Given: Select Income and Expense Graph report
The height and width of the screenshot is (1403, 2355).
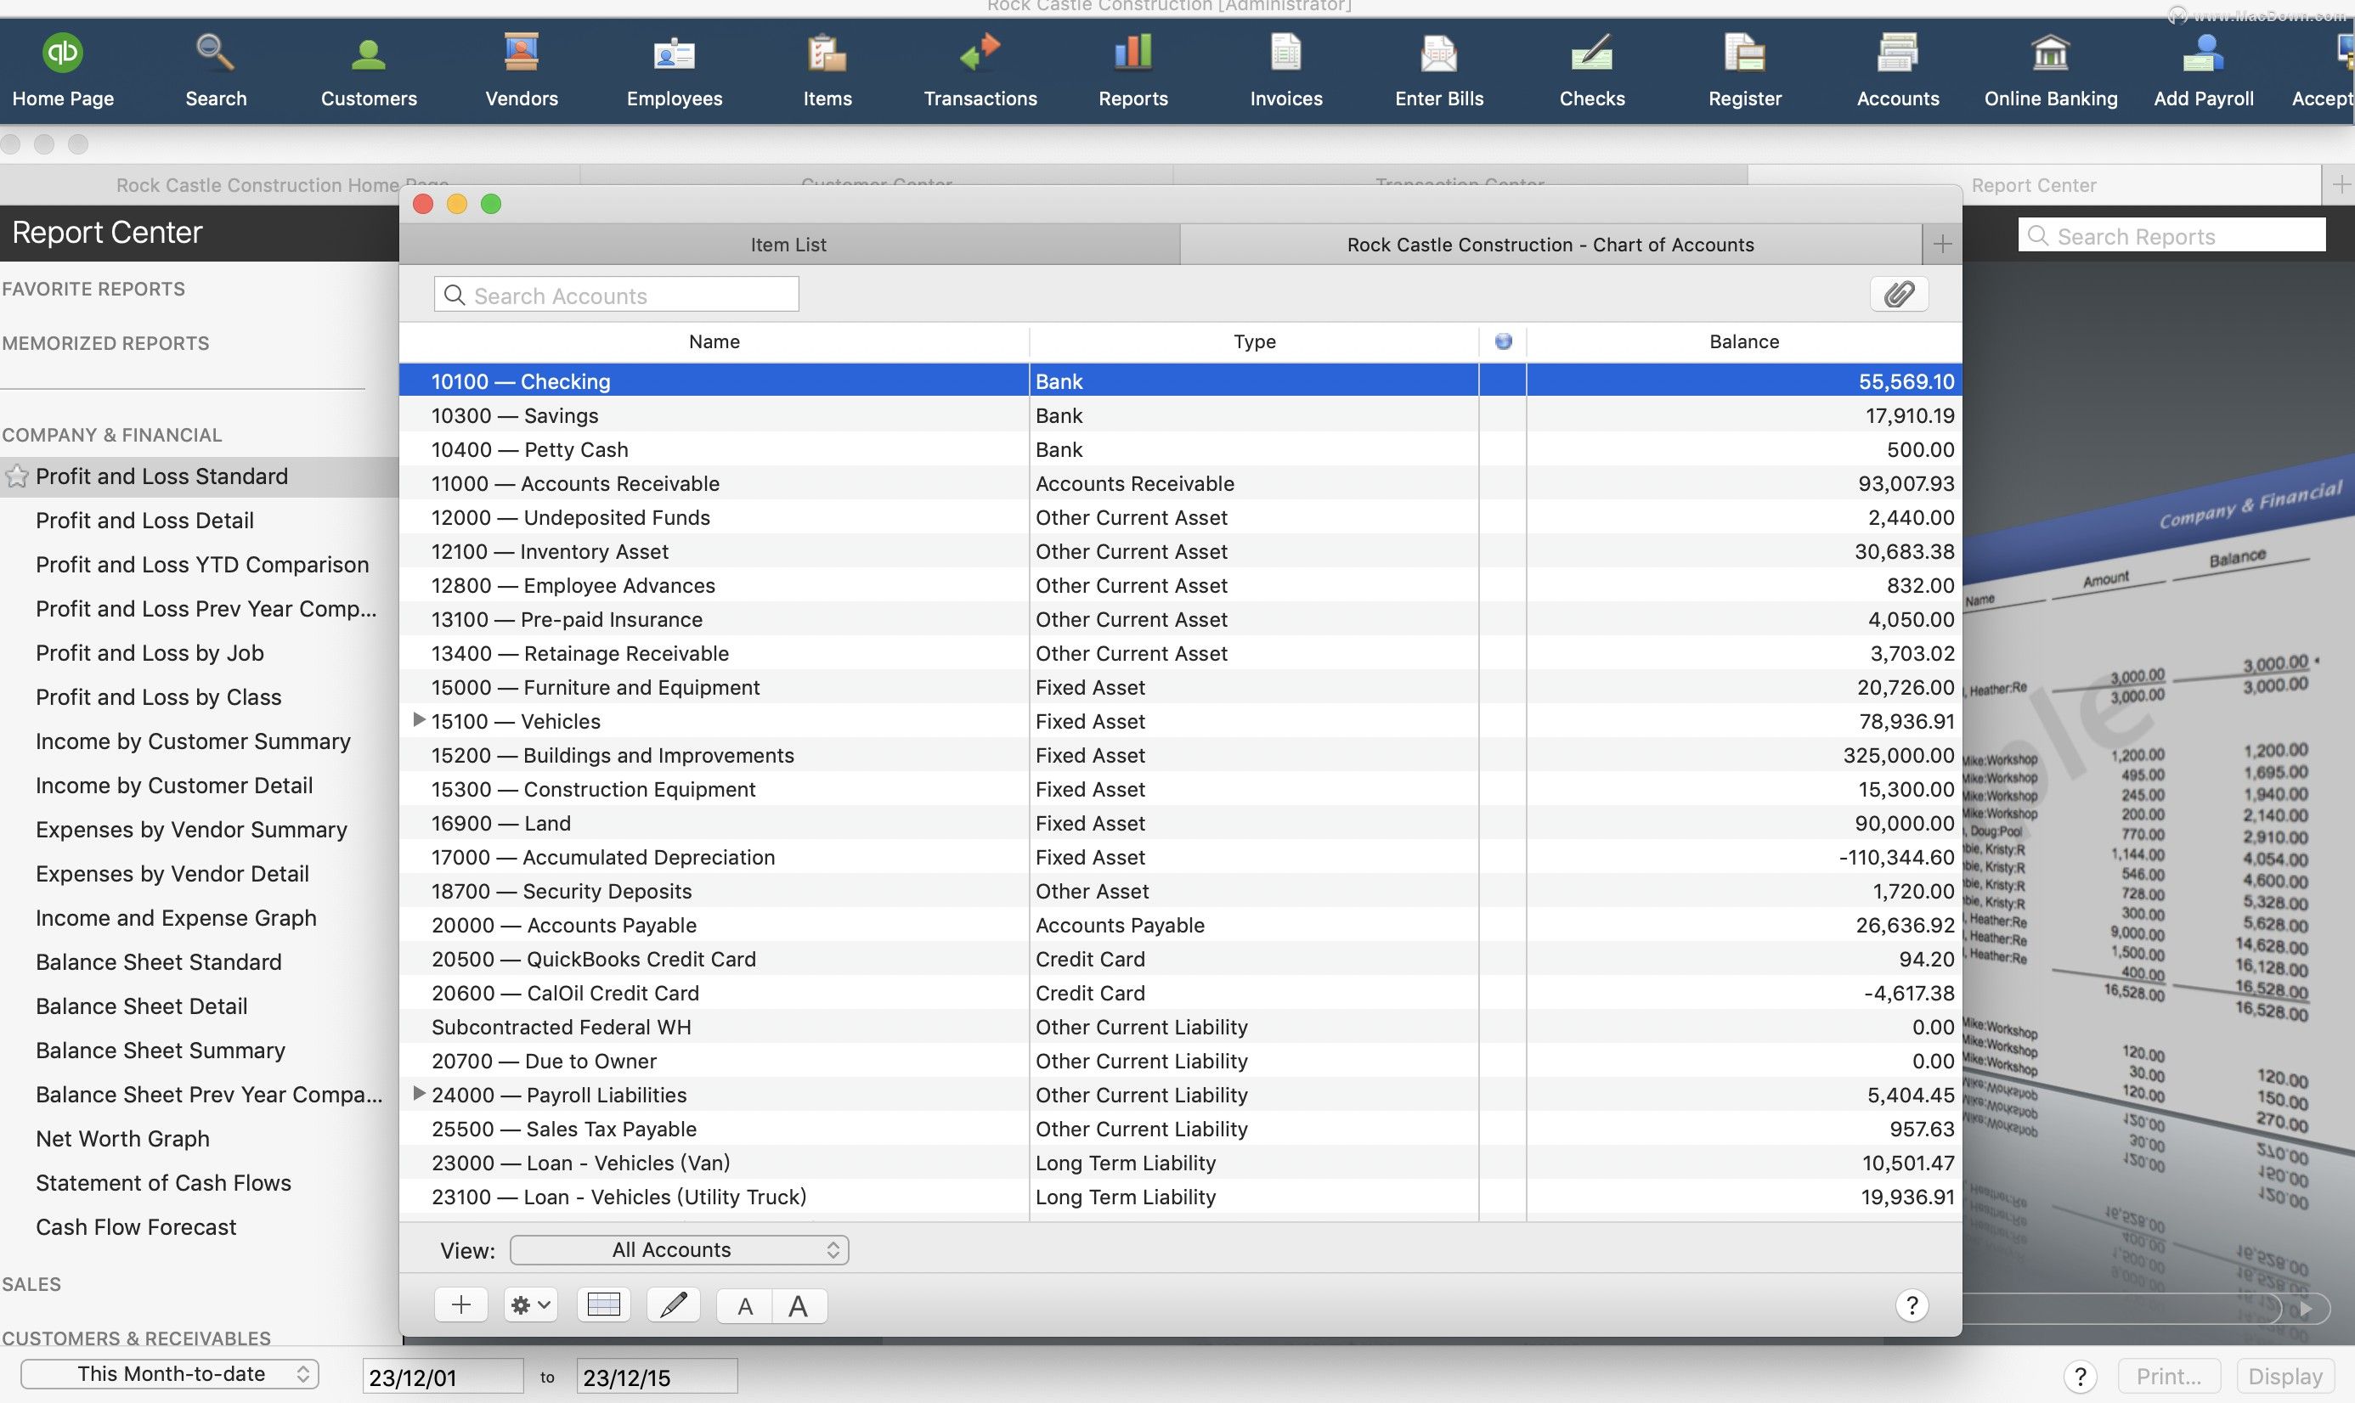Looking at the screenshot, I should [176, 917].
